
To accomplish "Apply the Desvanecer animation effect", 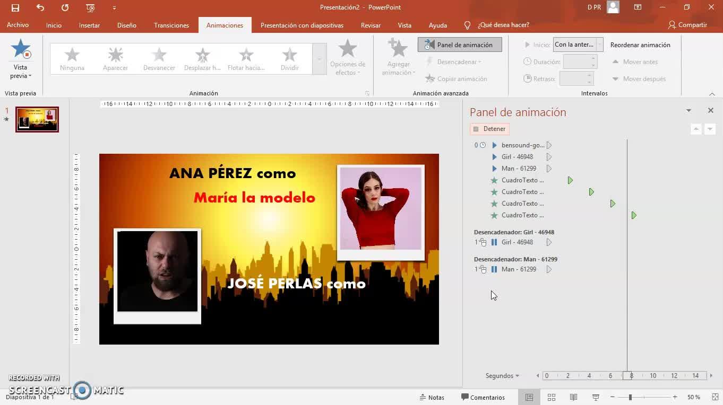I will (x=159, y=58).
